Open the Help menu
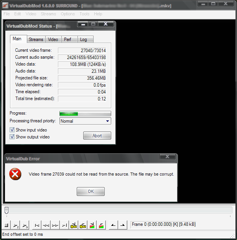Image resolution: width=237 pixels, height=240 pixels. pyautogui.click(x=98, y=14)
